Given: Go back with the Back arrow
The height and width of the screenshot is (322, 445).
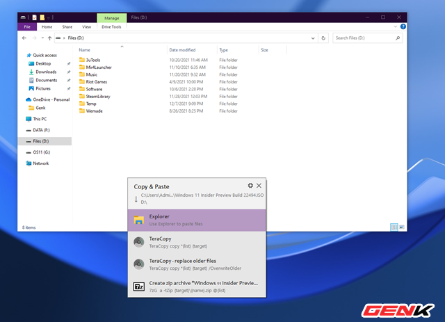Looking at the screenshot, I should coord(24,38).
